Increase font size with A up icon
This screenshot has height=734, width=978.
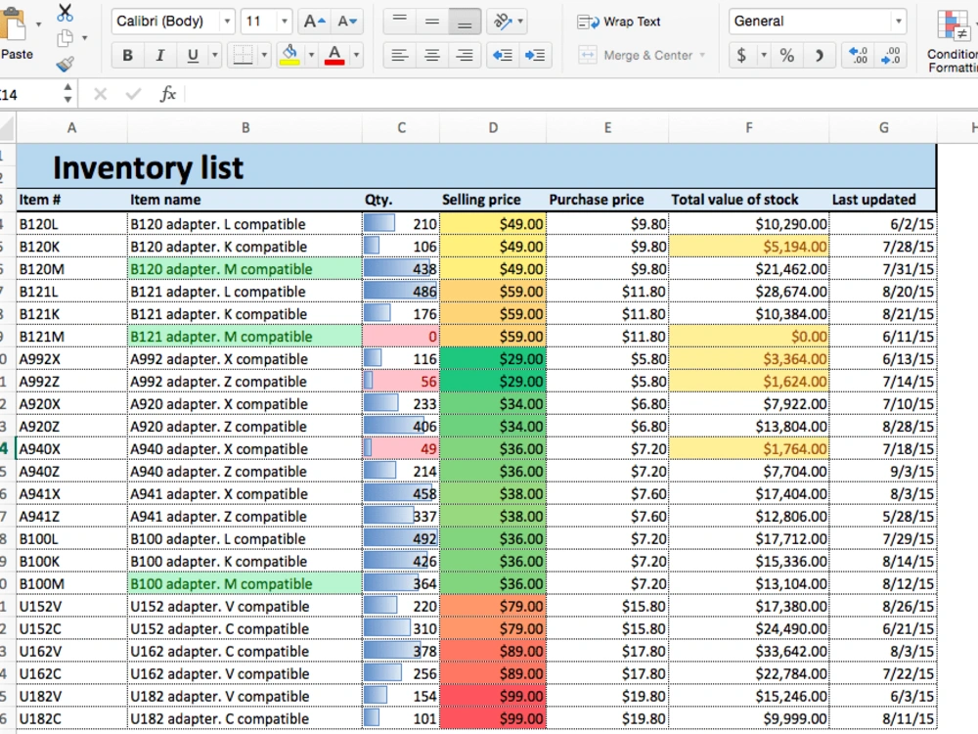(314, 22)
